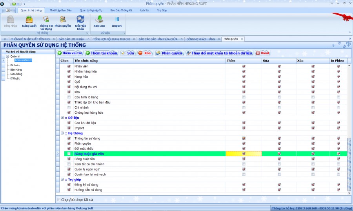Image resolution: width=353 pixels, height=211 pixels.
Task: Collapse the Trợ giúp group
Action: coord(62,180)
